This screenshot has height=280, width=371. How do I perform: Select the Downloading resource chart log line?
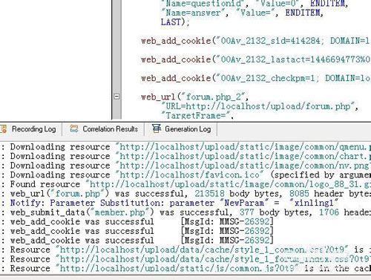185,156
